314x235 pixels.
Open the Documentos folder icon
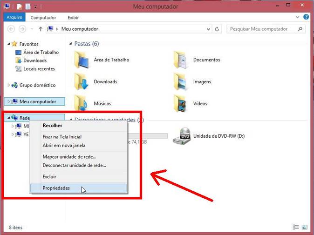[x=181, y=60]
